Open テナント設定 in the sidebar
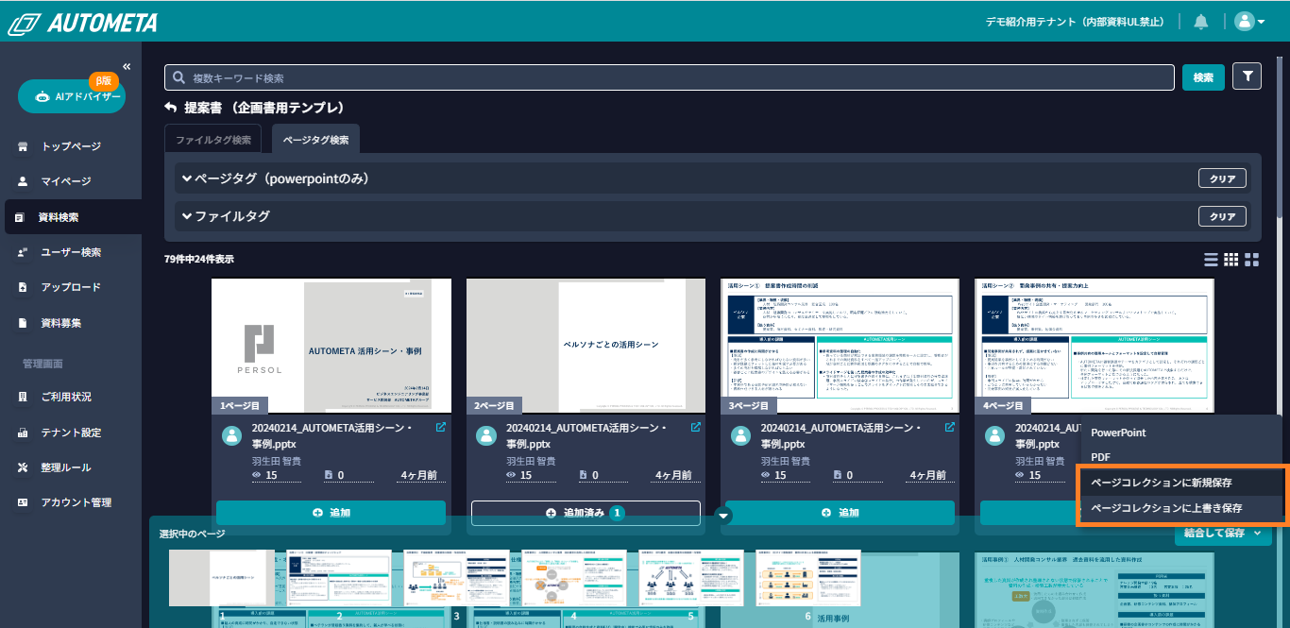The image size is (1290, 628). click(71, 433)
